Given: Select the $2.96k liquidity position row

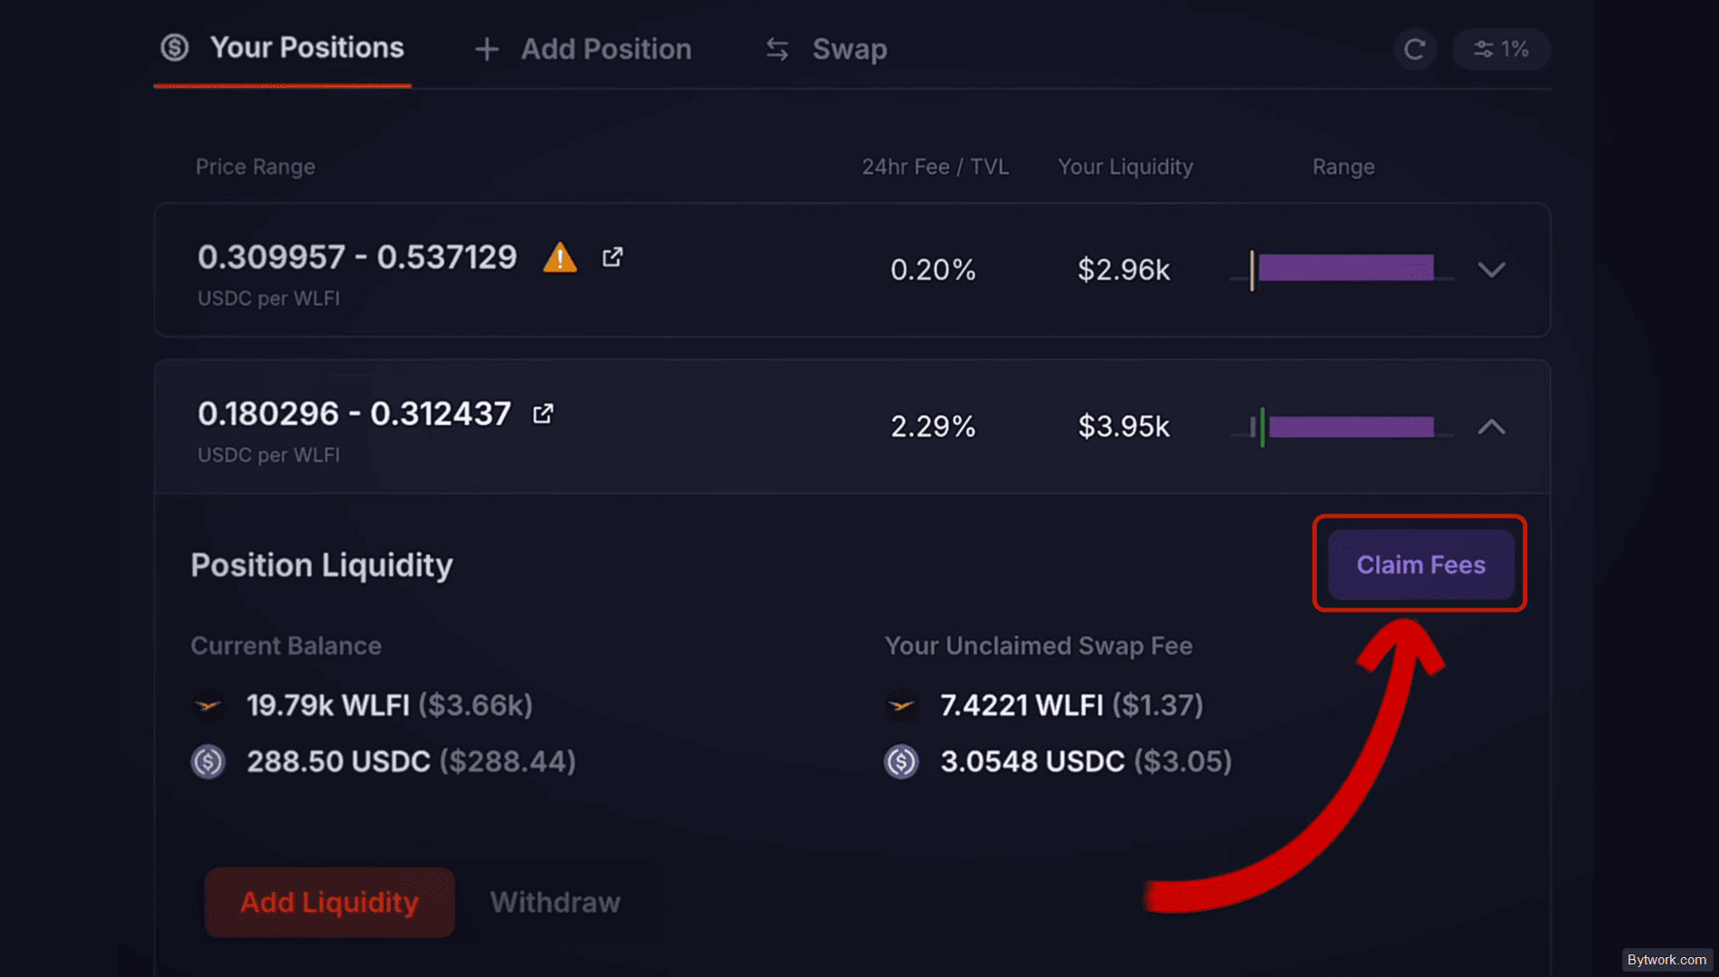Looking at the screenshot, I should coord(852,270).
